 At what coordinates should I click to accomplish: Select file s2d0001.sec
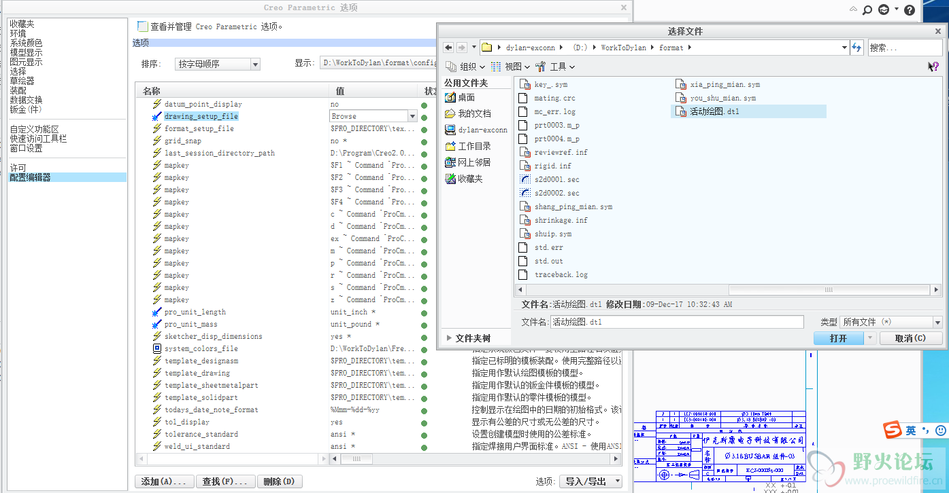(549, 179)
